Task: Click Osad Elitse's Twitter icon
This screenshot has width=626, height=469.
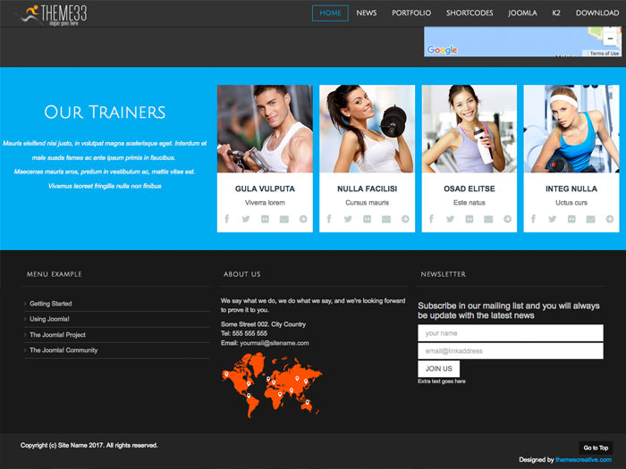Action: (x=450, y=219)
